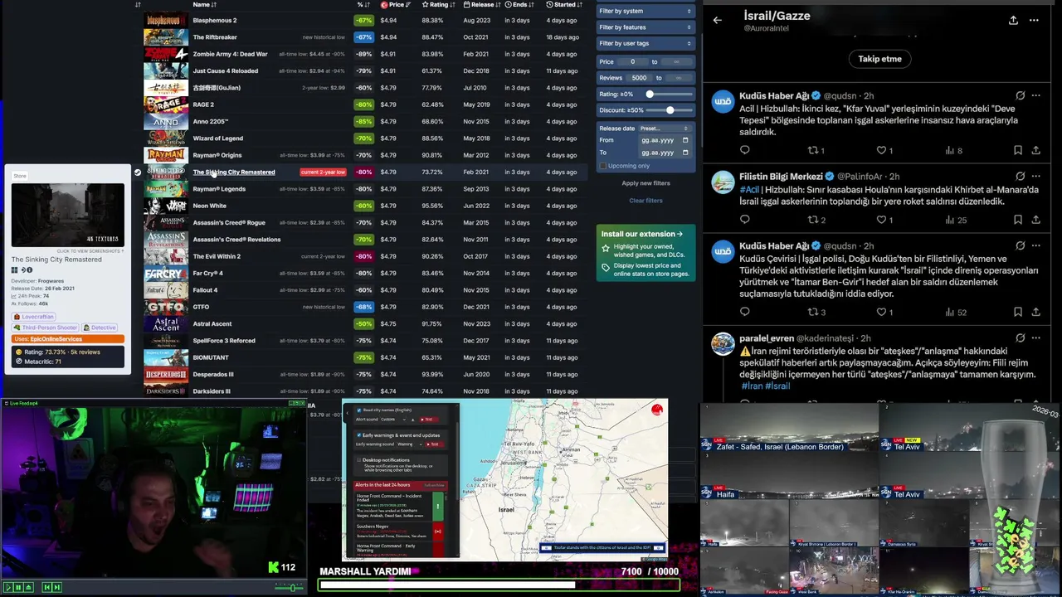Open the #Acil hashtag
The width and height of the screenshot is (1062, 597).
pos(749,190)
